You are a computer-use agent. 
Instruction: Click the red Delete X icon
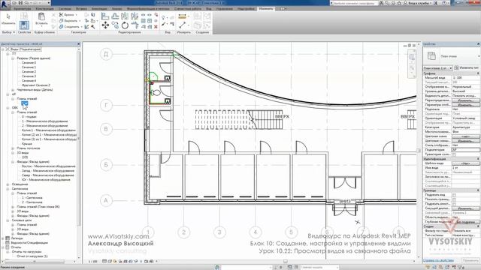pyautogui.click(x=156, y=27)
